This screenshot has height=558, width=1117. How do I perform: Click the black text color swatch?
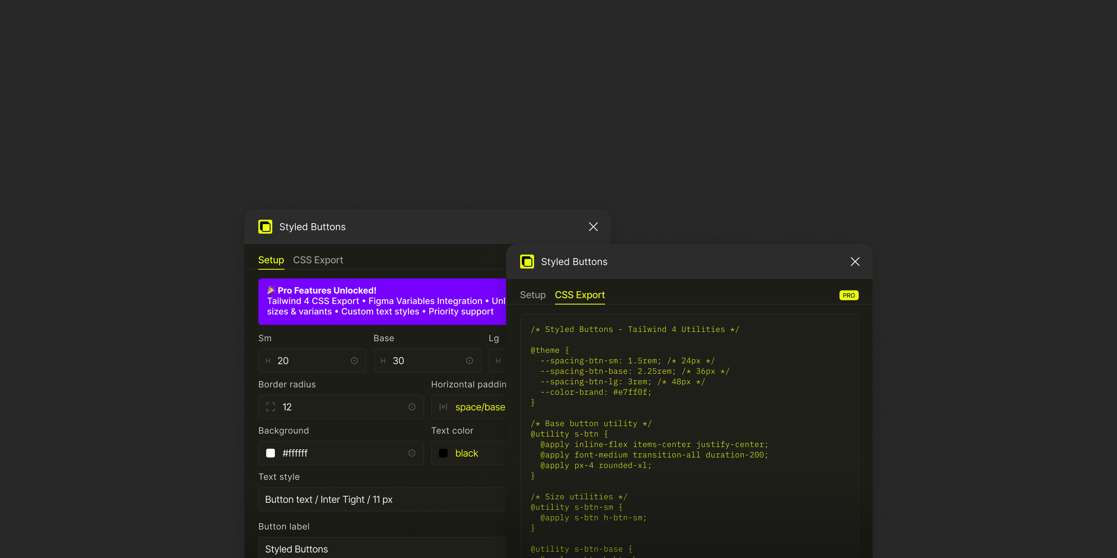click(x=443, y=453)
